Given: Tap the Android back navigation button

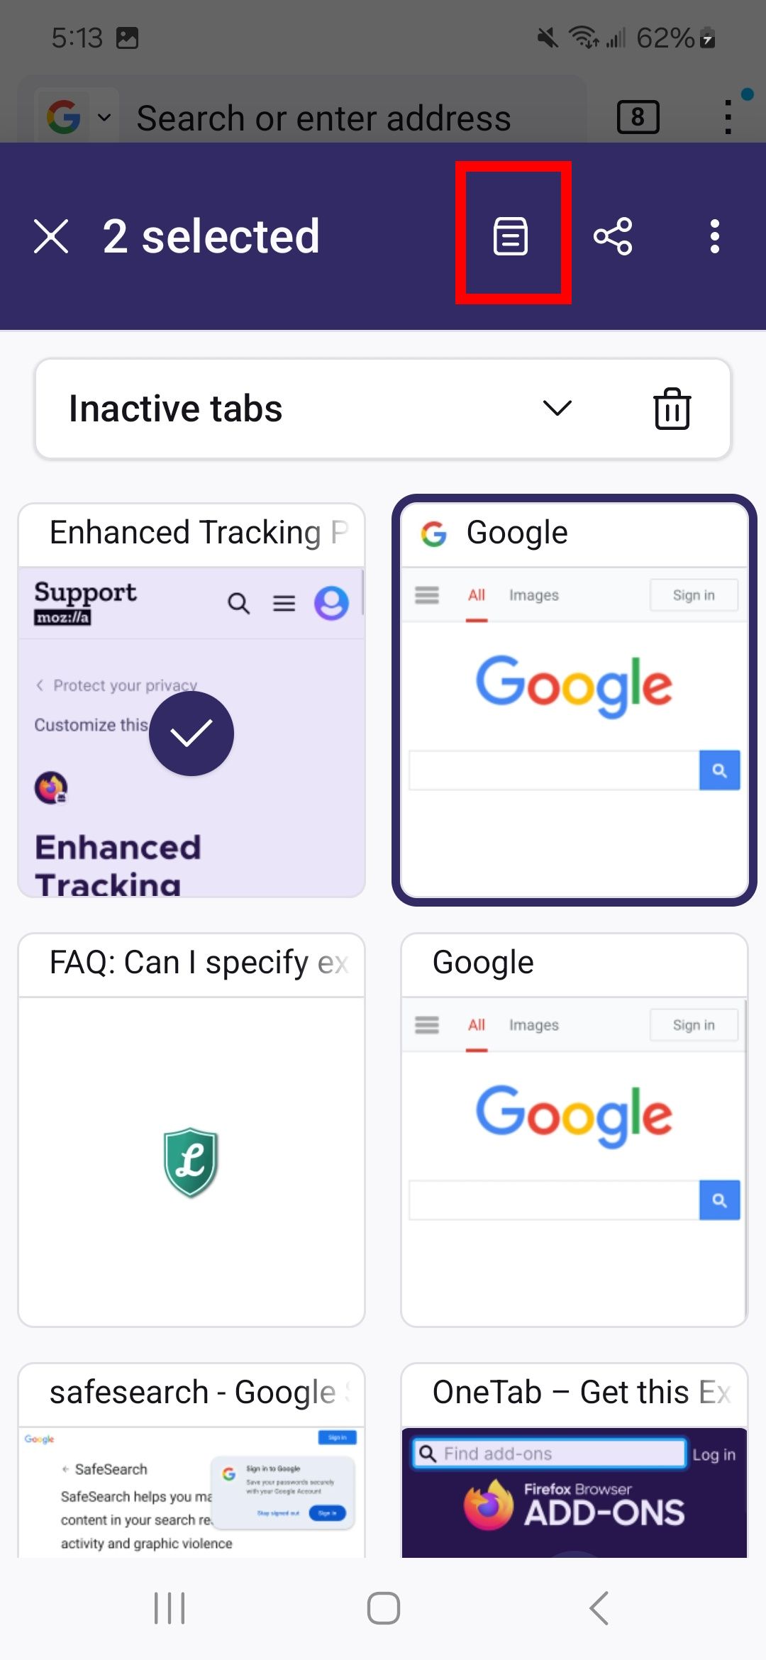Looking at the screenshot, I should (x=599, y=1608).
